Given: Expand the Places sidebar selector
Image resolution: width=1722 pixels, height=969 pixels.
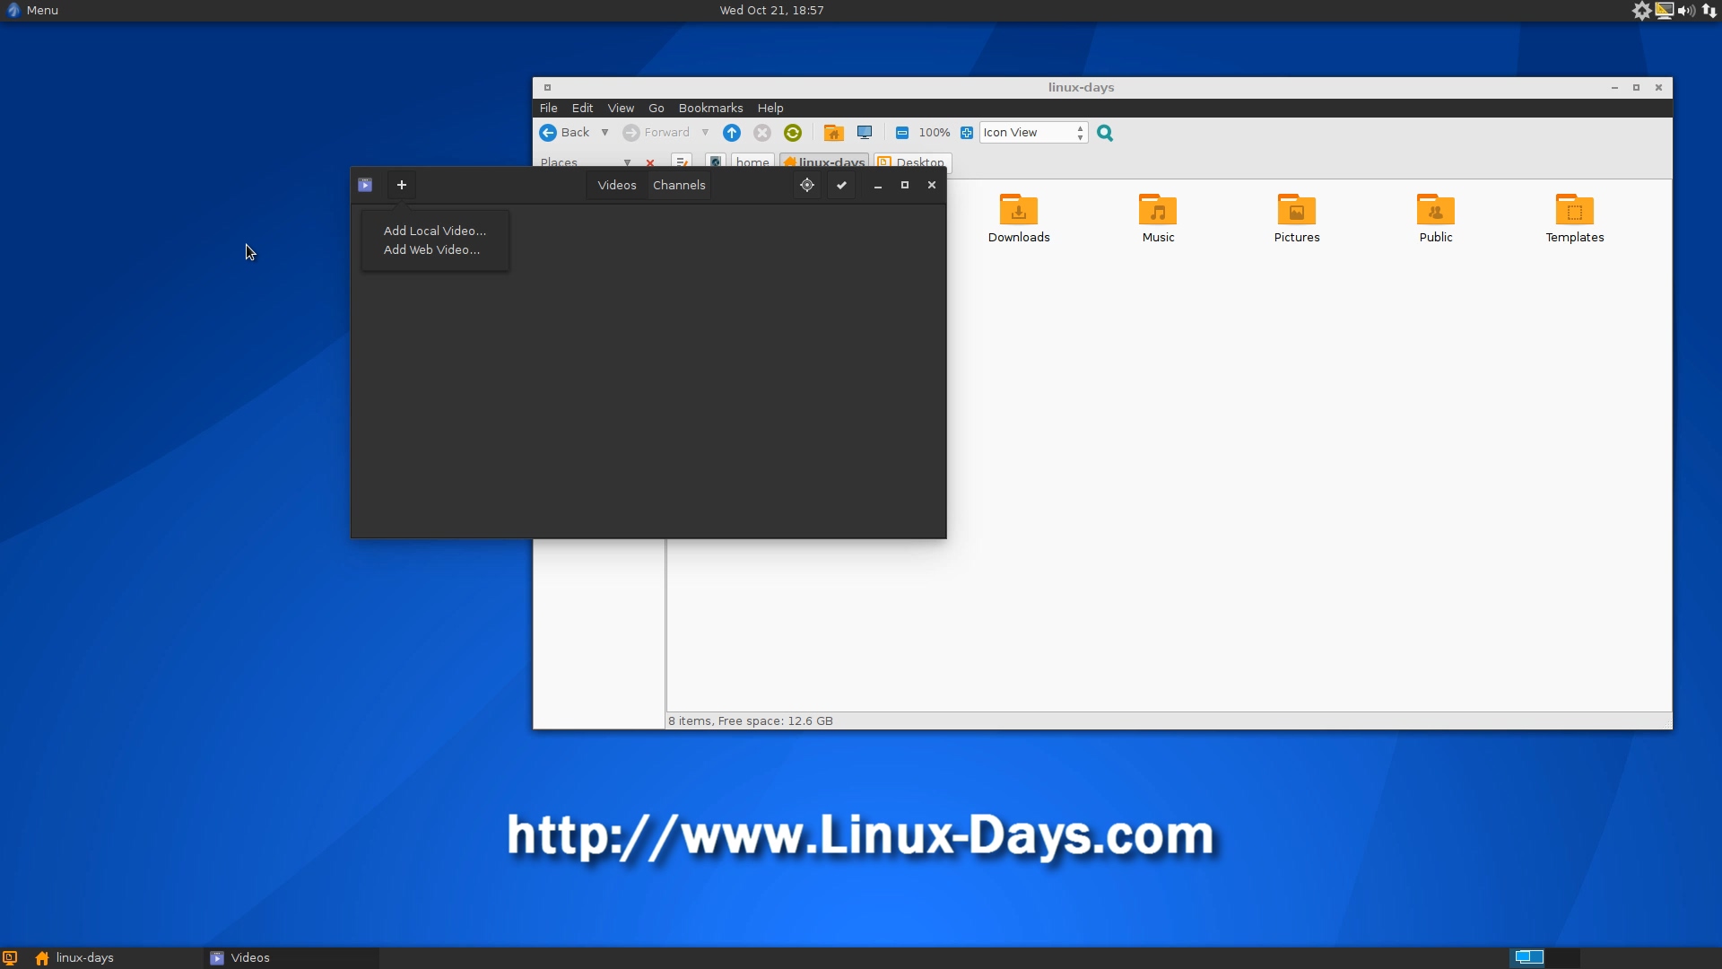Looking at the screenshot, I should tap(586, 162).
